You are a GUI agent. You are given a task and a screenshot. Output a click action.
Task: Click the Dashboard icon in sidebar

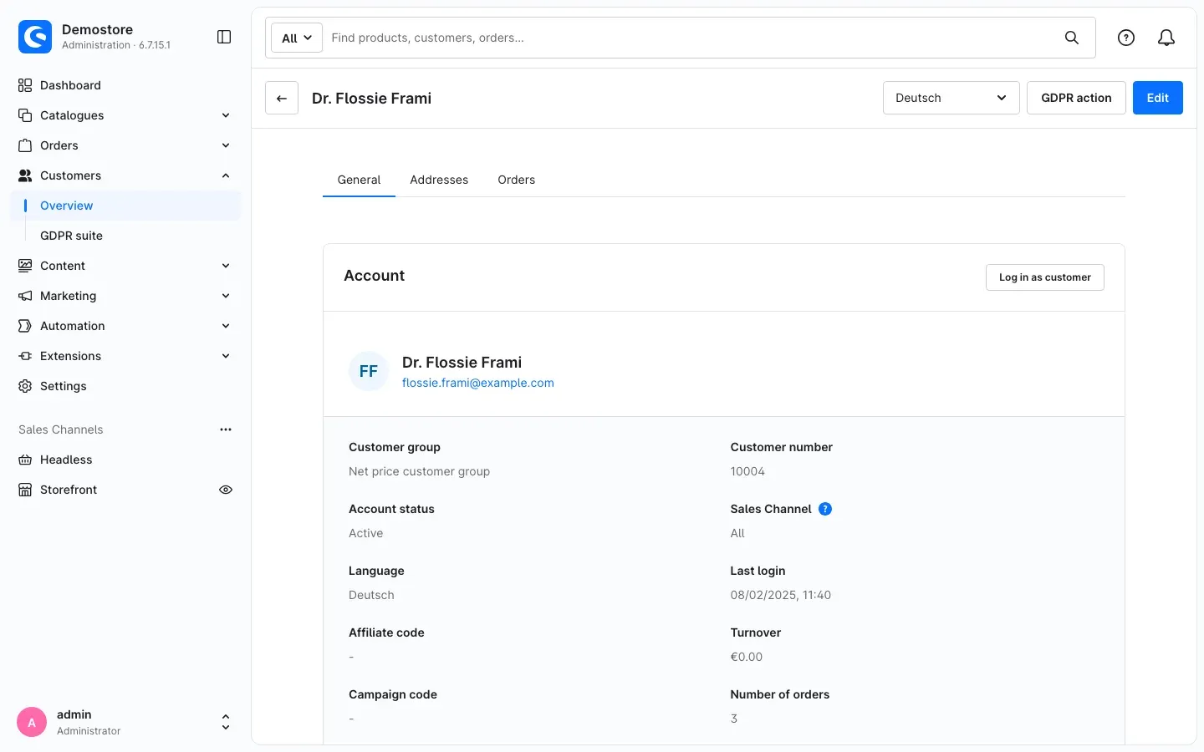[x=25, y=85]
